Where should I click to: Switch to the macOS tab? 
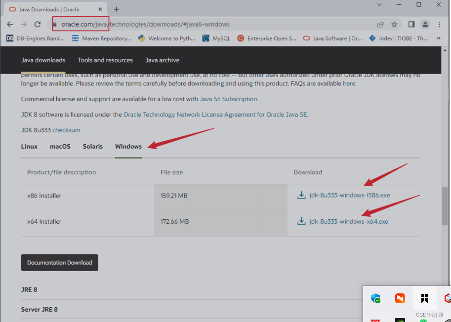coord(60,146)
